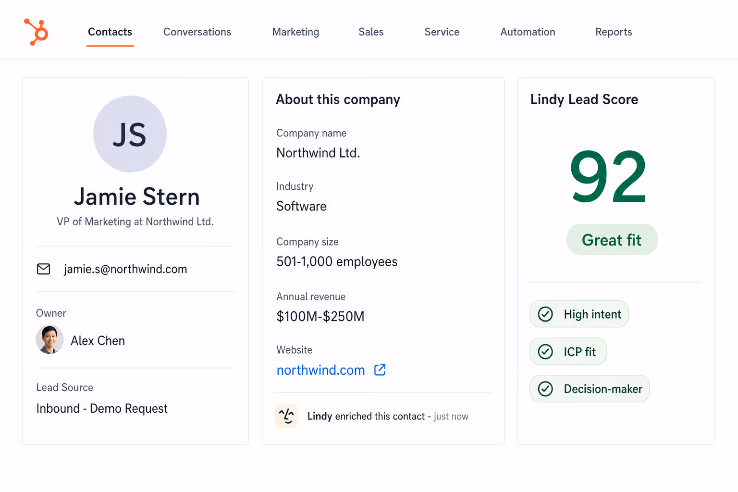Open the Automation tab
738x492 pixels.
tap(528, 32)
